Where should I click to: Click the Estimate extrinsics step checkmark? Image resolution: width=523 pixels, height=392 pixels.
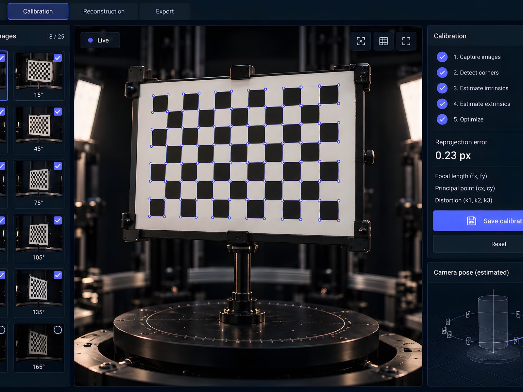point(442,104)
